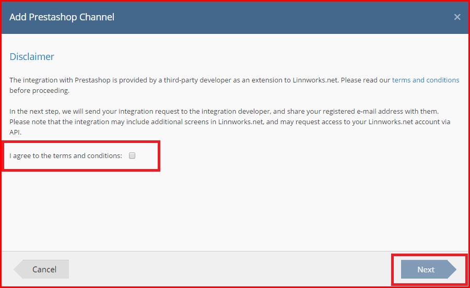Tick the terms and conditions agreement checkbox
Screen dimensions: 470x288
click(x=132, y=155)
